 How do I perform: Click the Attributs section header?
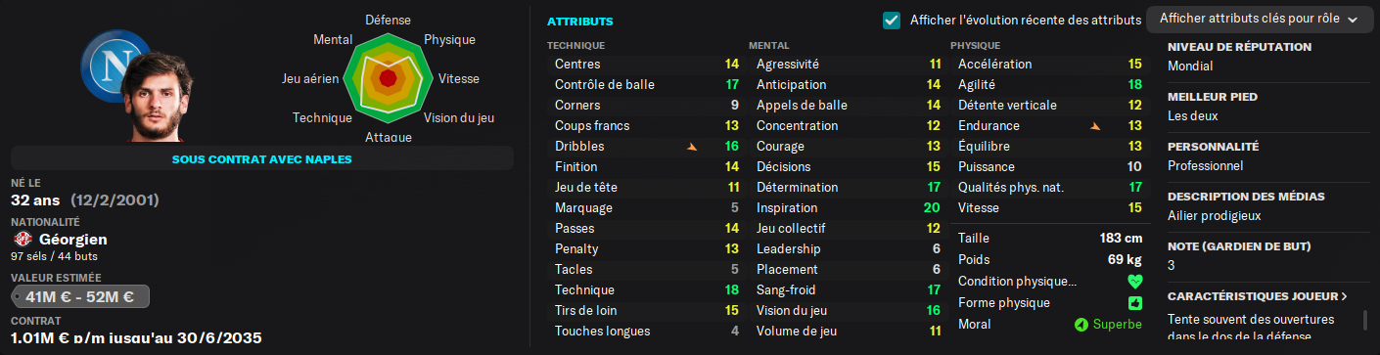click(580, 21)
